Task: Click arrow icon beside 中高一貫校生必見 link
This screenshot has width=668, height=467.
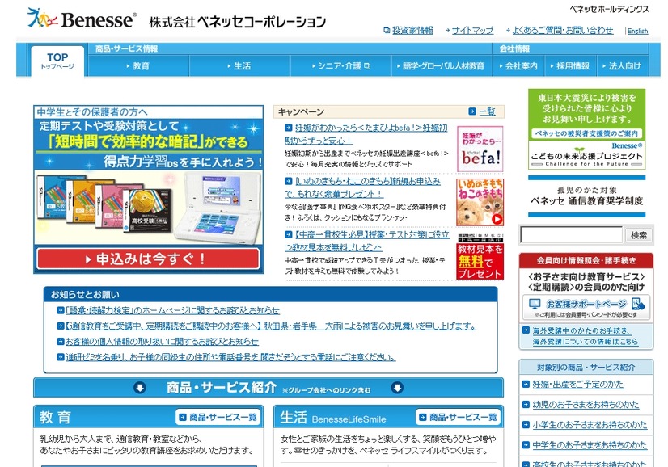Action: click(289, 235)
